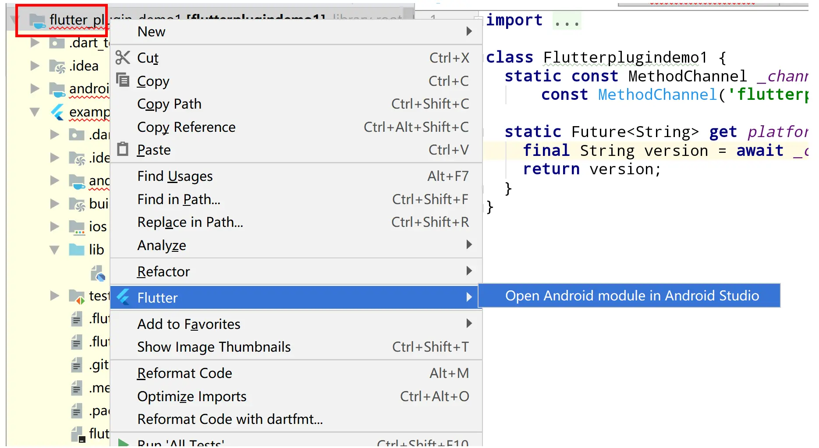Click the highlighted Flutter menu item
This screenshot has height=448, width=819.
(296, 298)
